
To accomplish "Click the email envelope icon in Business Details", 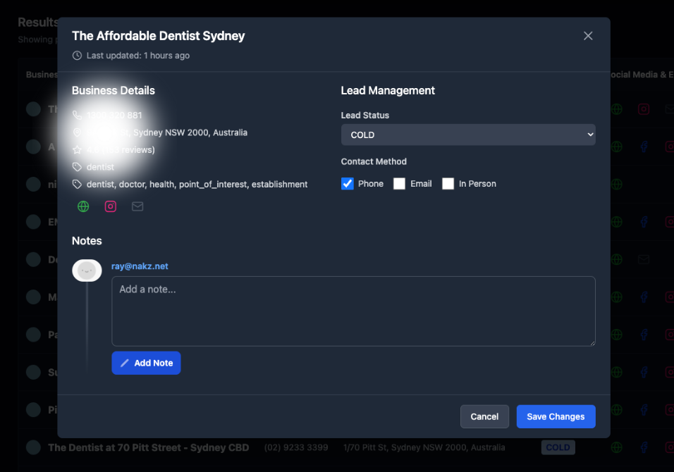I will click(x=137, y=206).
